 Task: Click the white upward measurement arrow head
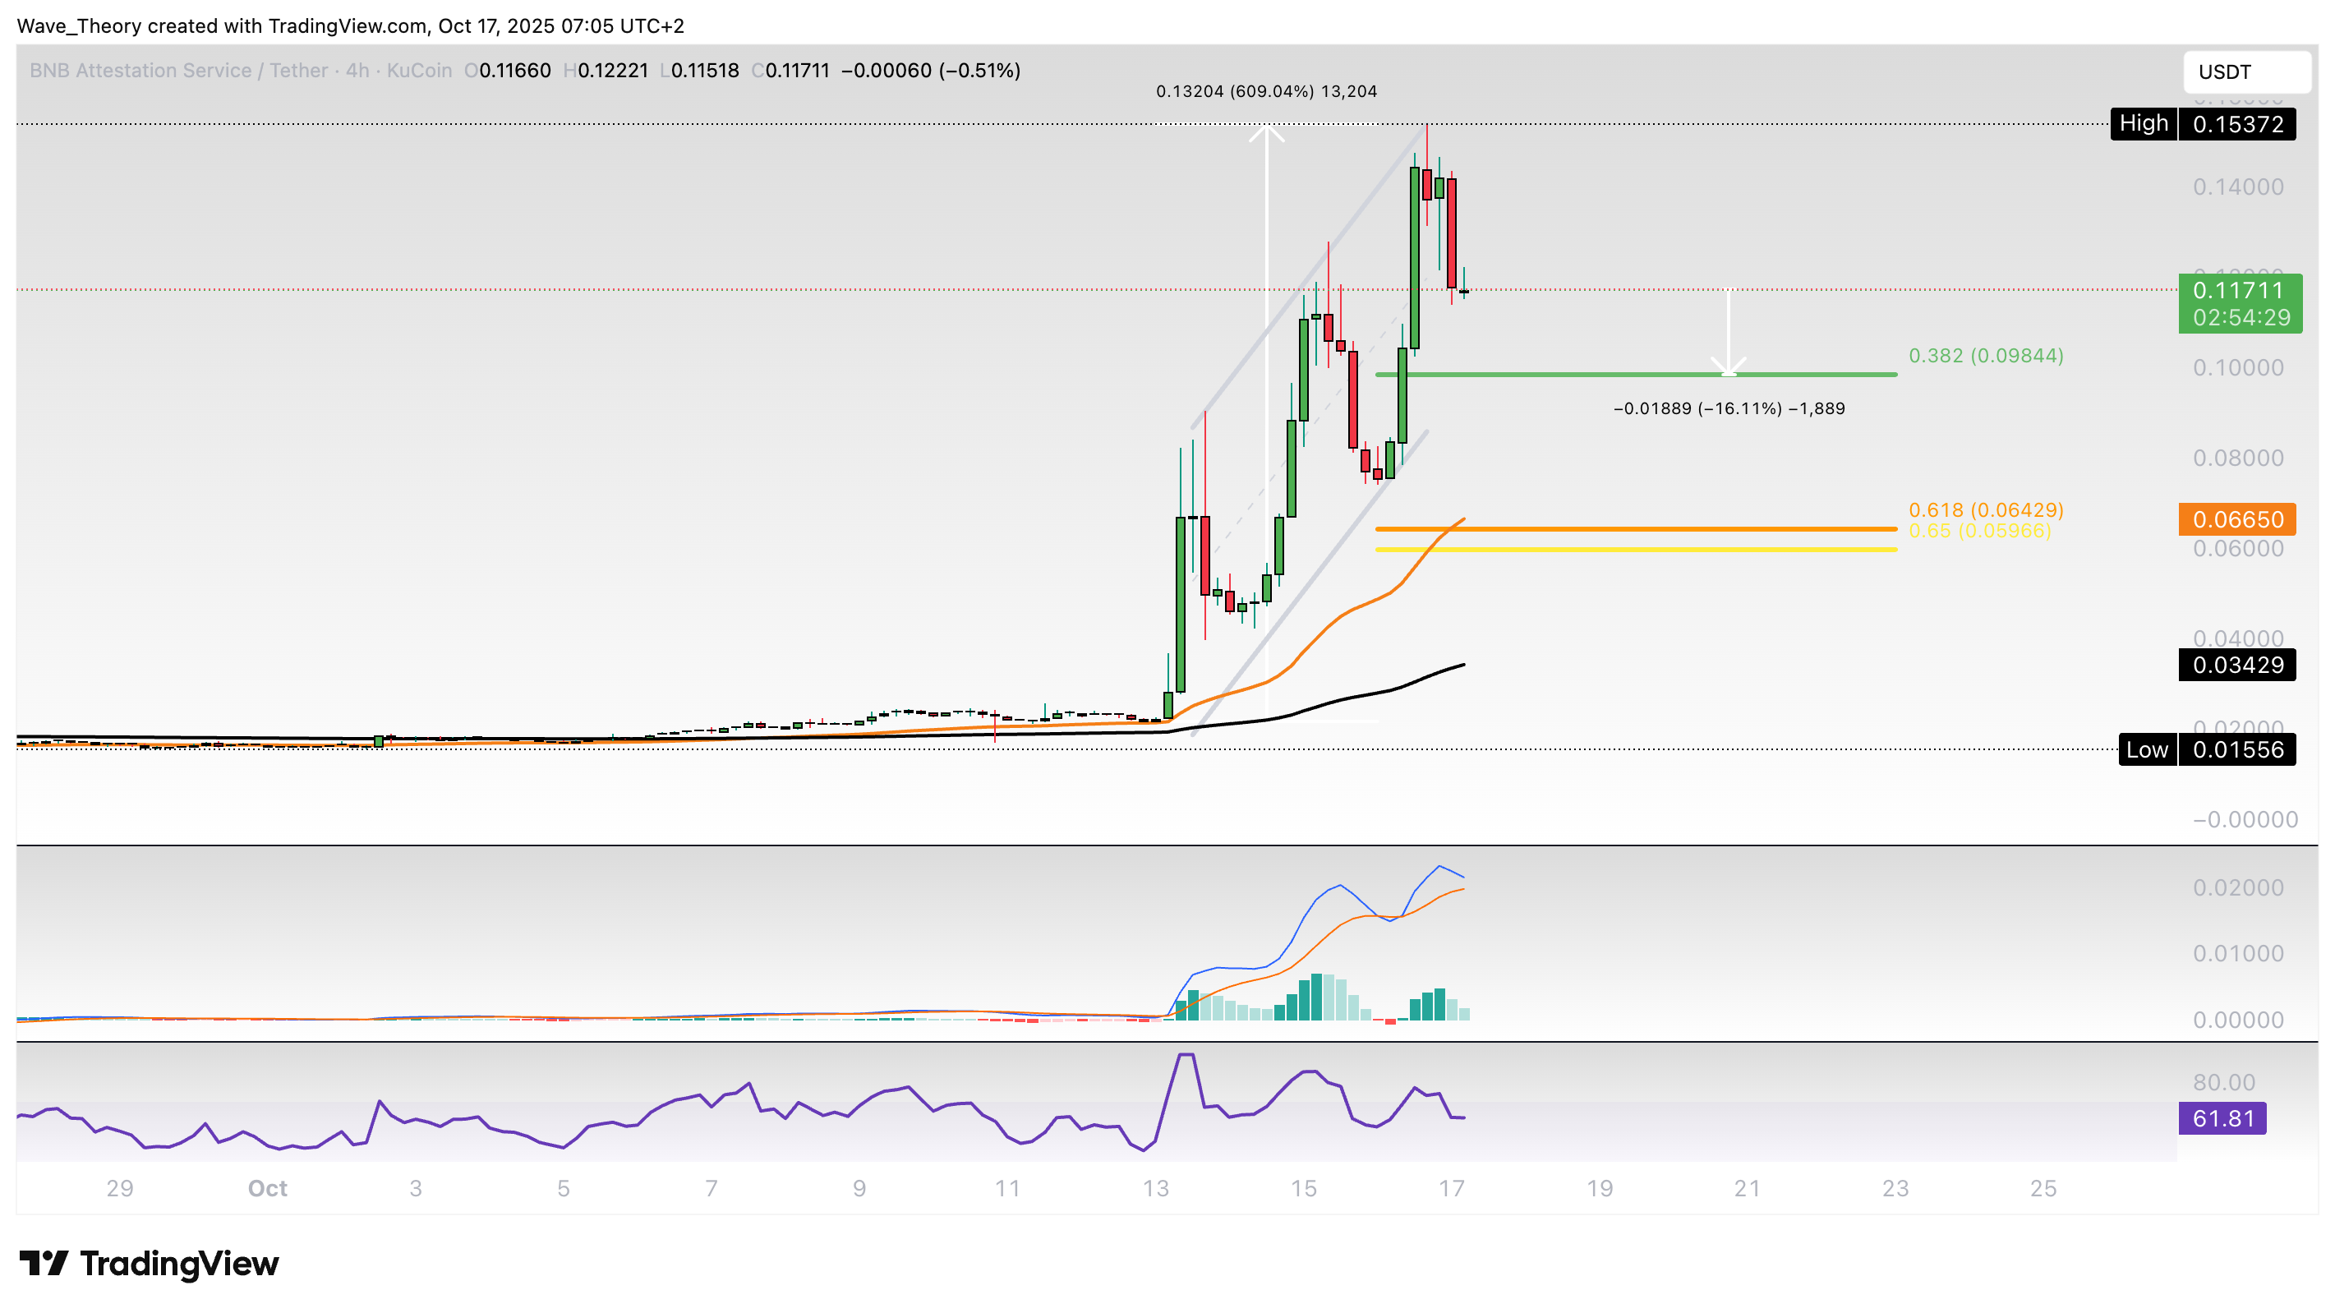click(x=1266, y=131)
